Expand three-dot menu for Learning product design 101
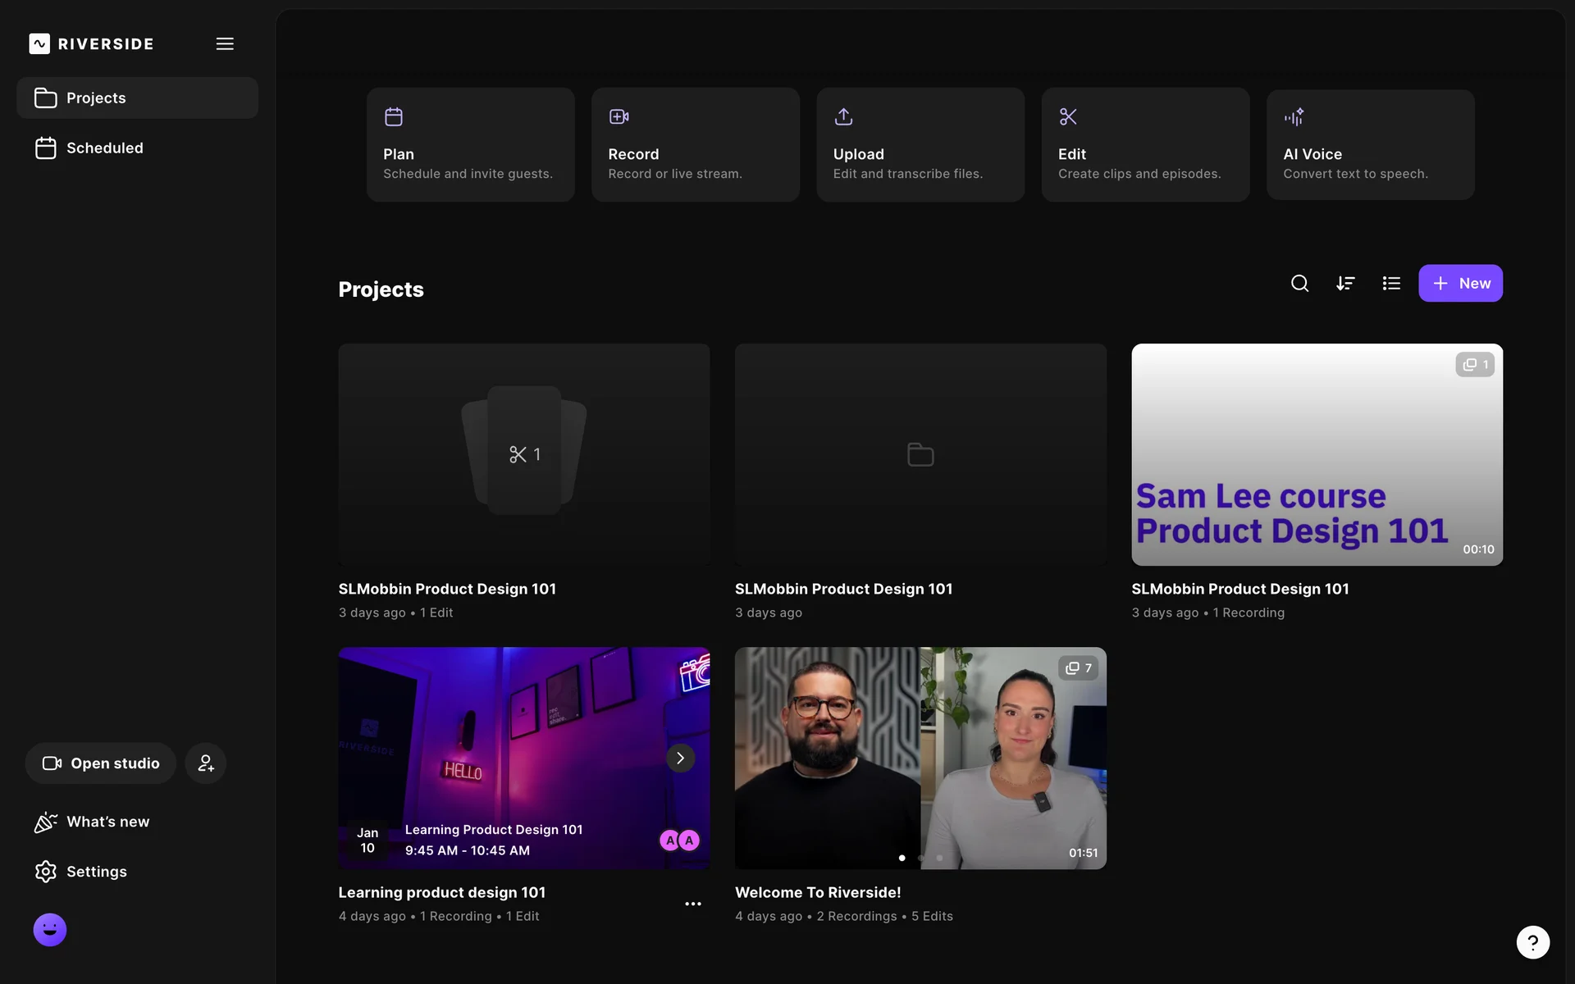The width and height of the screenshot is (1575, 984). coord(693,904)
